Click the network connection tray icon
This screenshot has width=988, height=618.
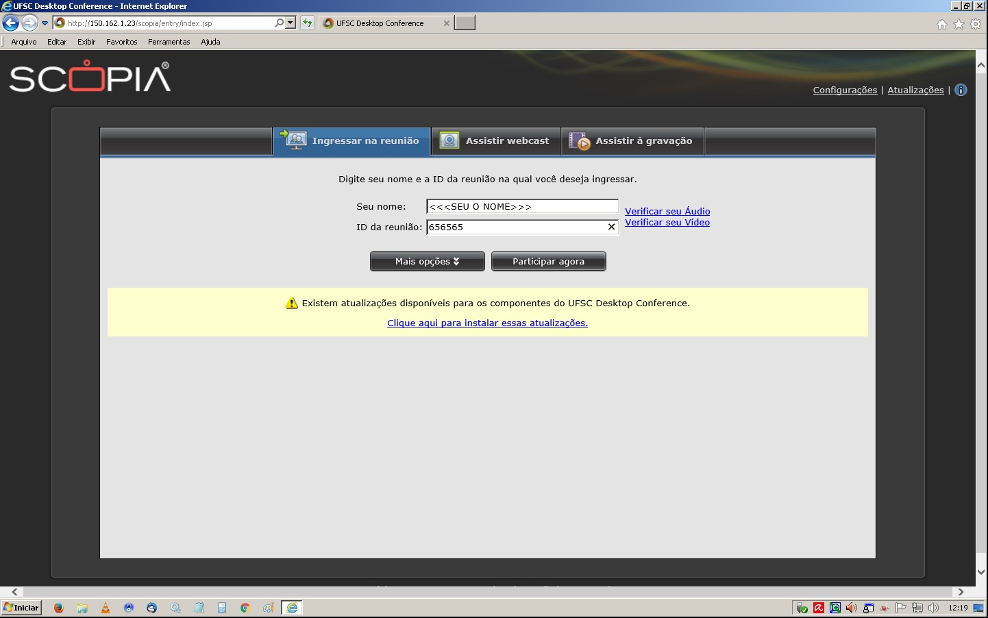tap(917, 608)
